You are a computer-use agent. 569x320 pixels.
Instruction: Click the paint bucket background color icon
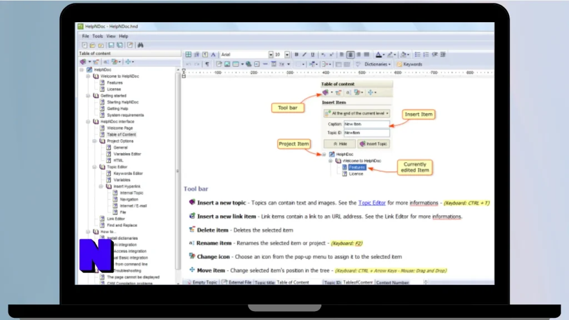pos(403,54)
